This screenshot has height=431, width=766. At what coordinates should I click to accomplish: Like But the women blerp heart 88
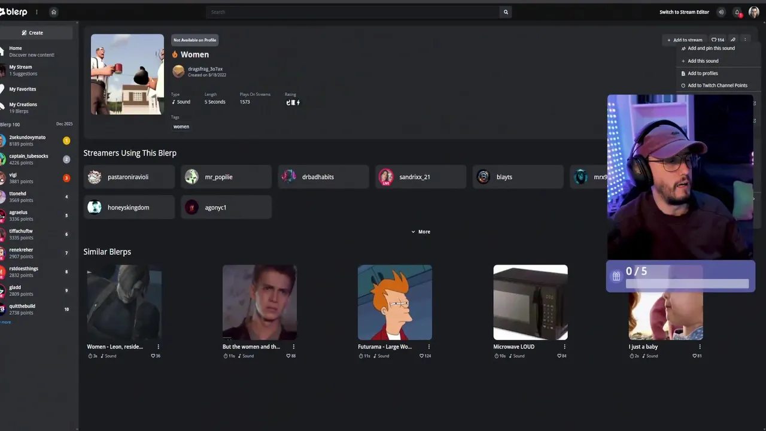click(x=291, y=356)
